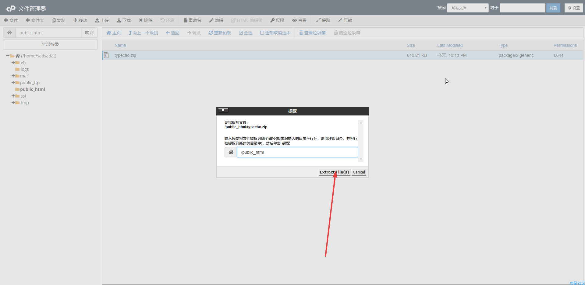Click 清空垃圾箱 empty trash
The height and width of the screenshot is (285, 585).
click(x=347, y=33)
